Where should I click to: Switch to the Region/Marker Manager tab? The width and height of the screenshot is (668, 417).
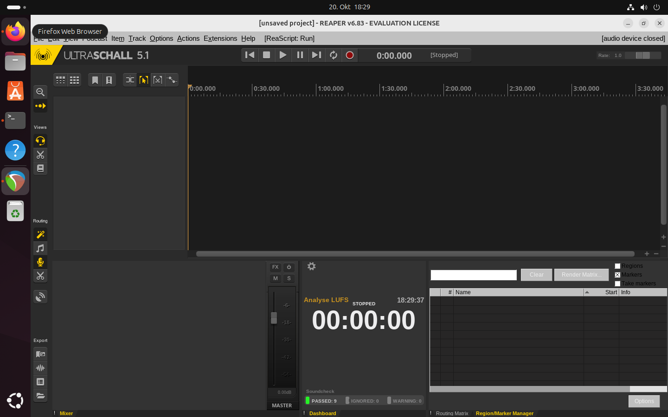point(505,413)
